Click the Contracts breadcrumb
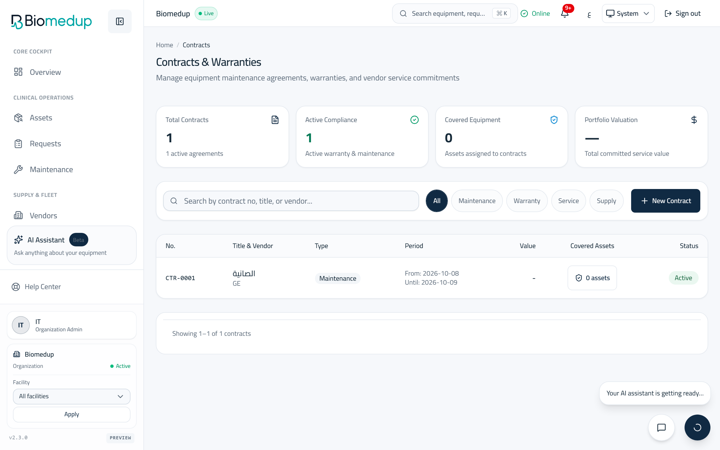The image size is (720, 450). 196,45
